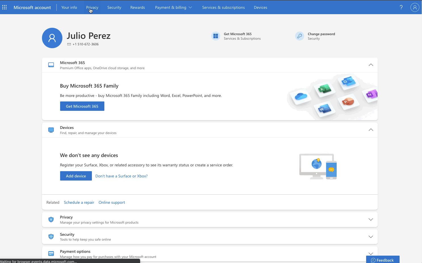This screenshot has width=422, height=263.
Task: Click the Microsoft 365 laptop icon
Action: (x=51, y=65)
